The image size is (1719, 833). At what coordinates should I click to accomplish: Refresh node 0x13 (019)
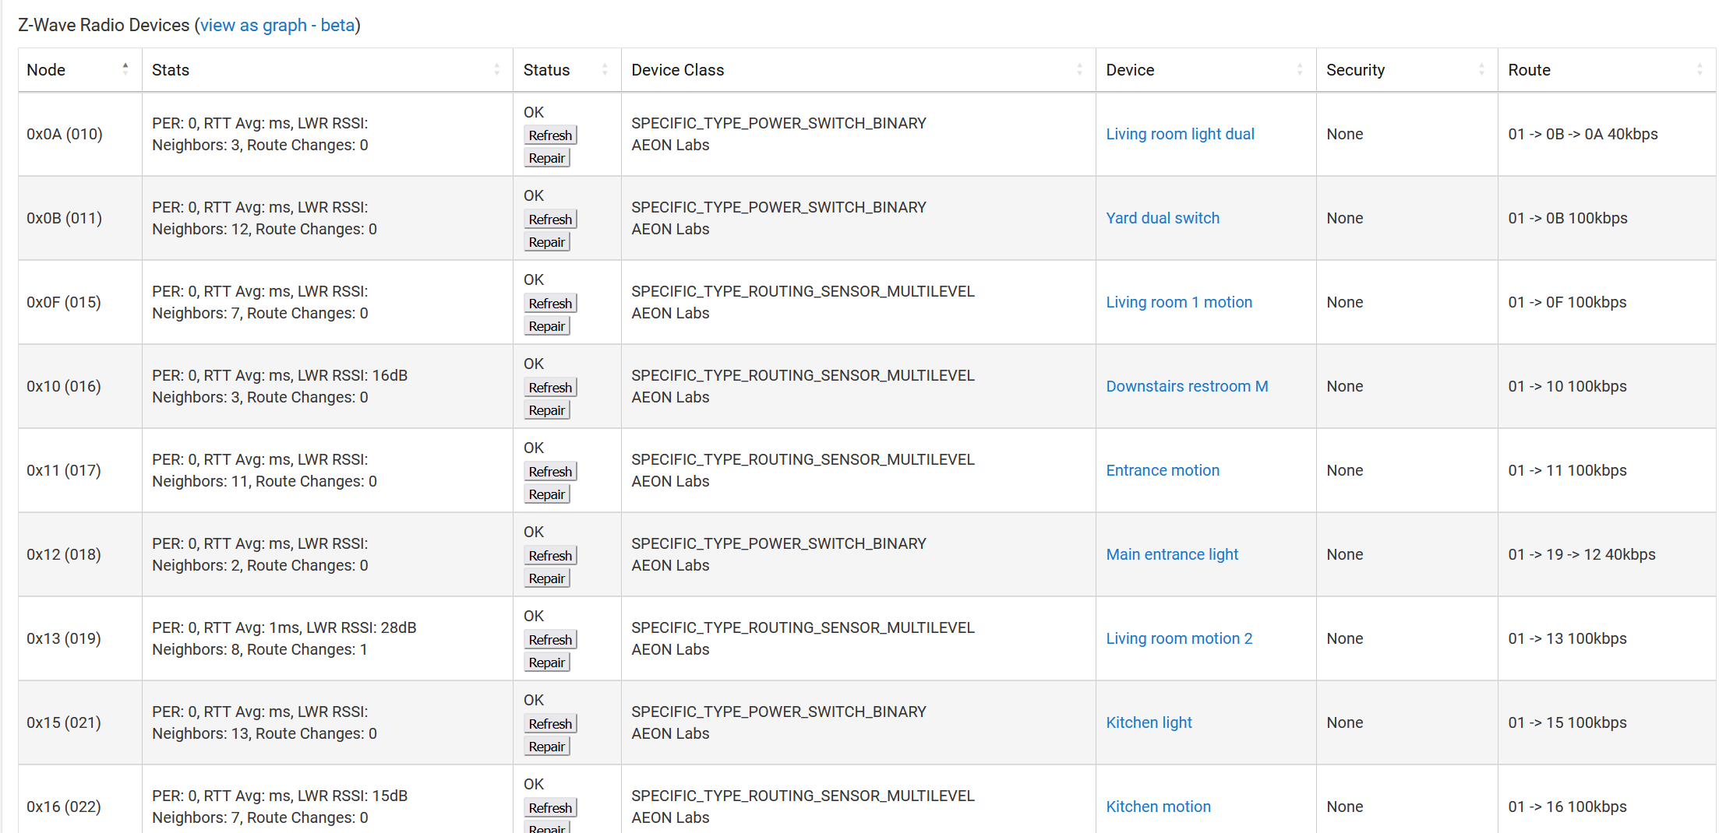pos(550,639)
